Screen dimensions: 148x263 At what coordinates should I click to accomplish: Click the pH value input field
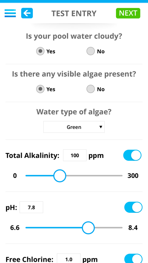[x=31, y=207]
